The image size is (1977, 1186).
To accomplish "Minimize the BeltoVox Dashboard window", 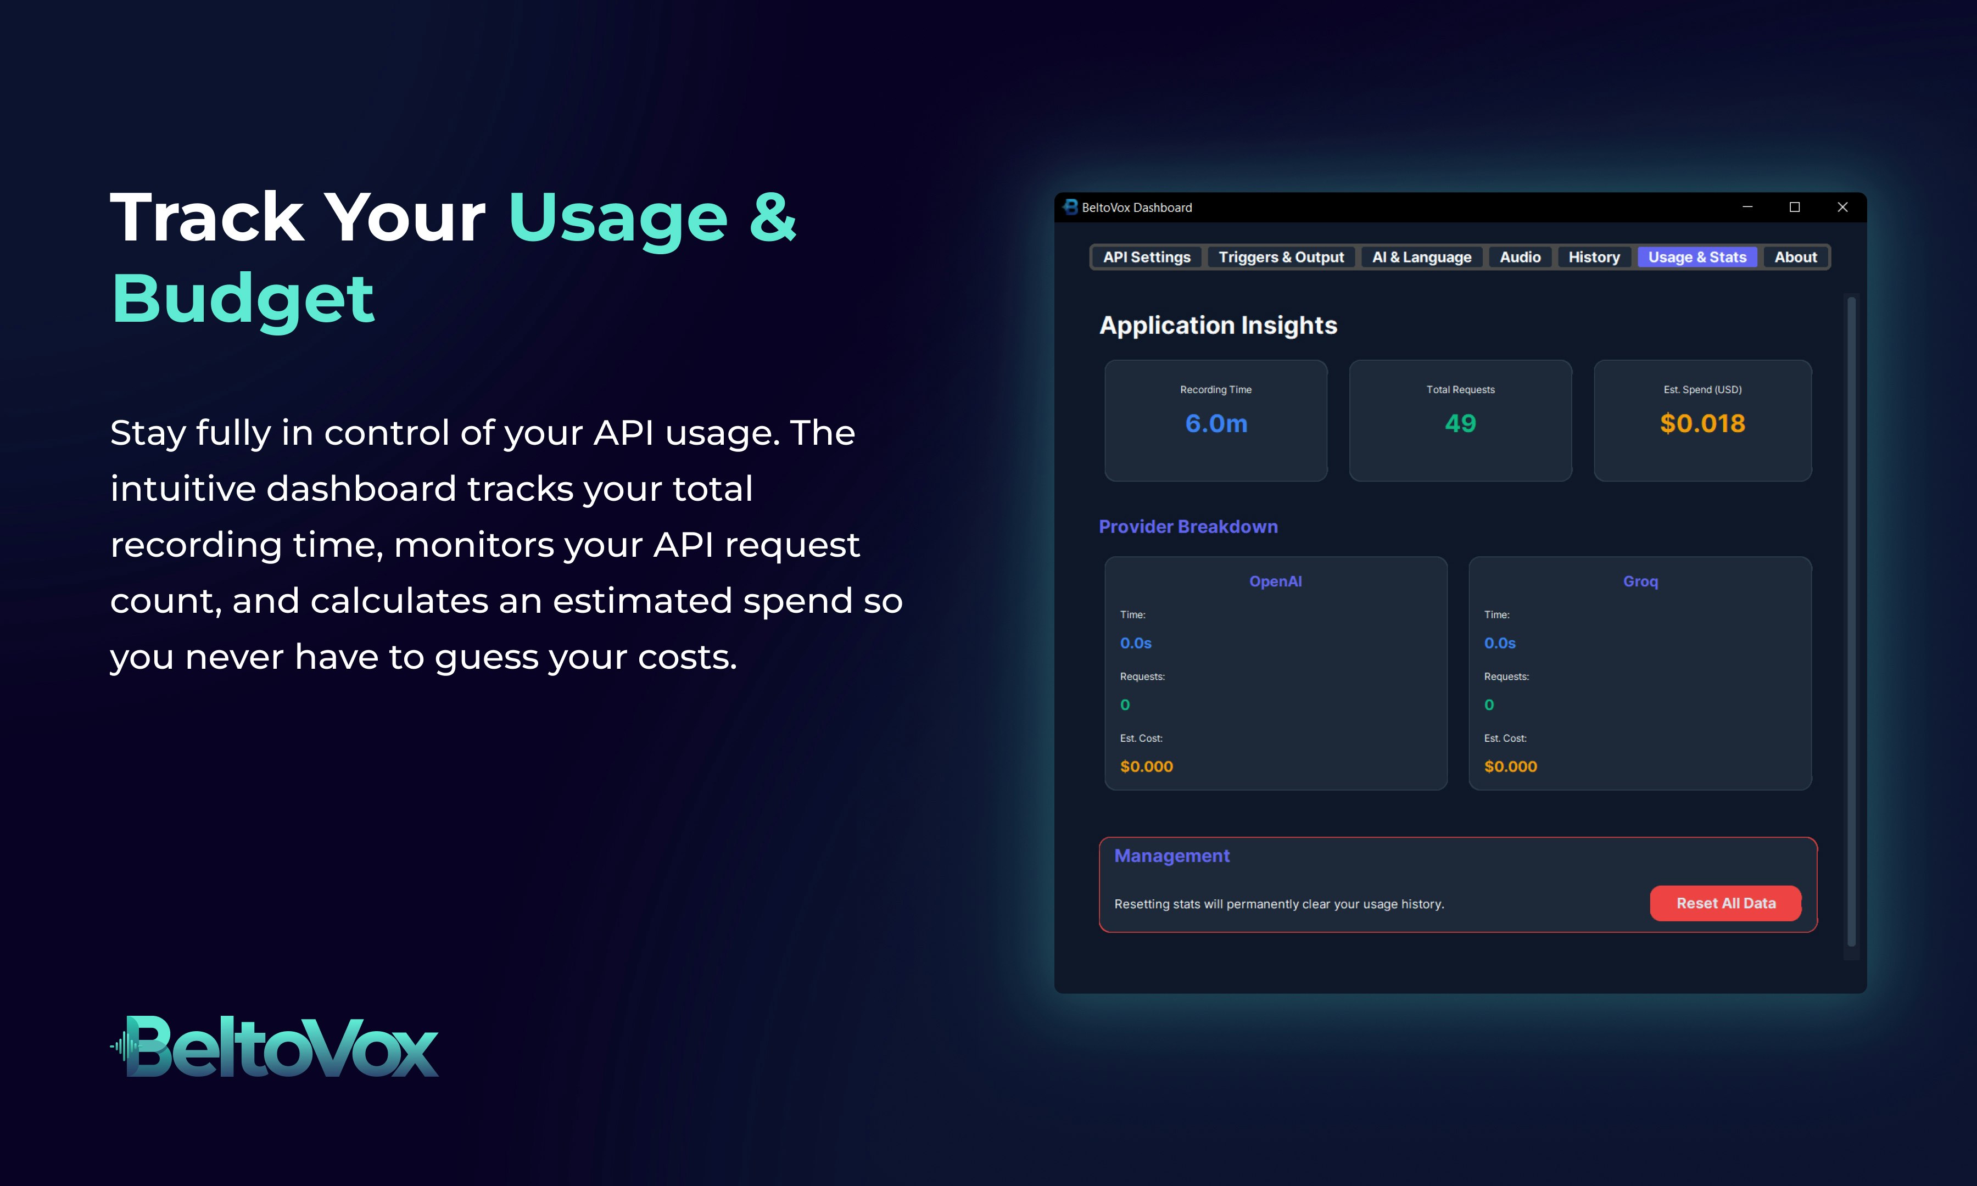I will click(x=1747, y=207).
